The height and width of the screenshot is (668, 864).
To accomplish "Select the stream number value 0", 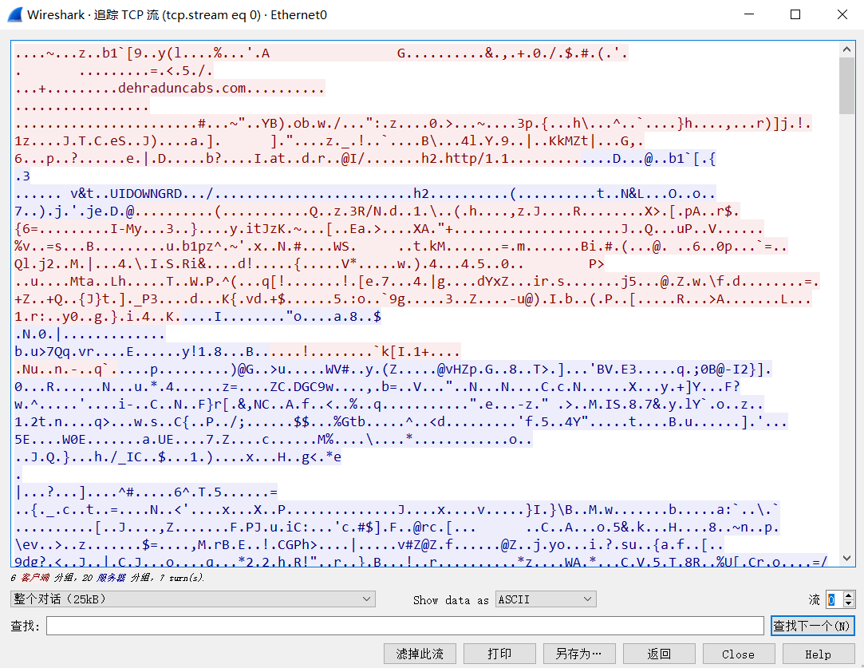I will click(x=832, y=599).
